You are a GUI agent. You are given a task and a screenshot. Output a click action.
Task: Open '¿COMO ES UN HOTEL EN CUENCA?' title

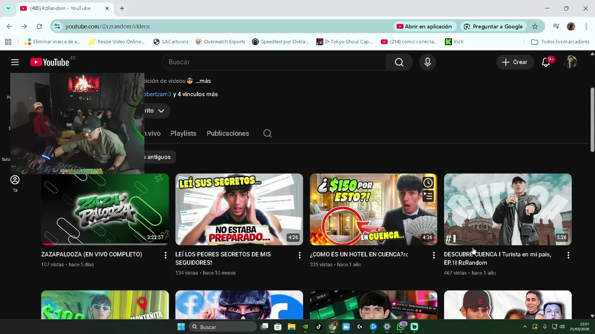[359, 254]
